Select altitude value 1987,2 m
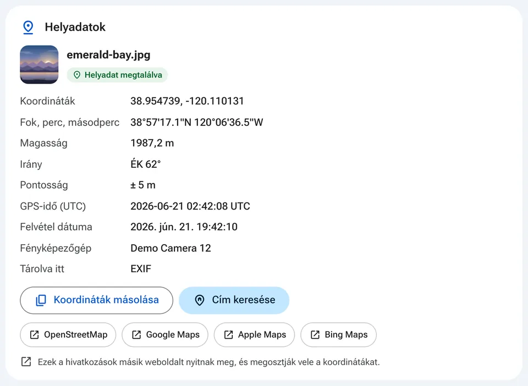528x386 pixels. click(x=152, y=143)
